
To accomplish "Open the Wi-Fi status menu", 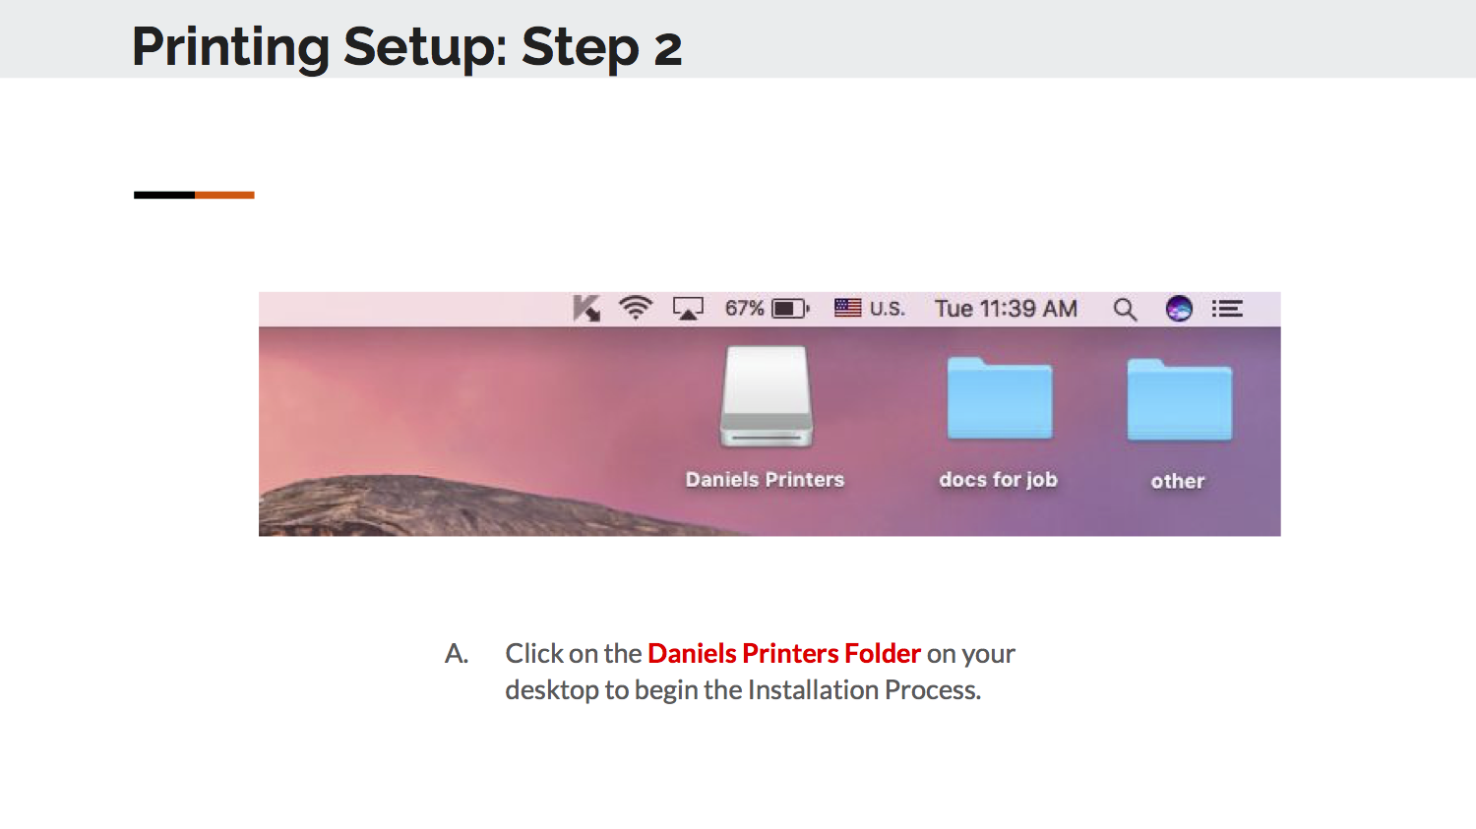I will pyautogui.click(x=636, y=308).
